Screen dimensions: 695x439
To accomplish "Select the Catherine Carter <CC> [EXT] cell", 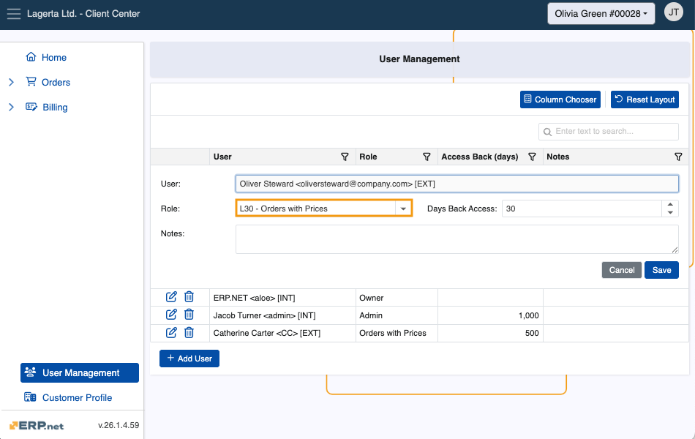I will (x=282, y=333).
